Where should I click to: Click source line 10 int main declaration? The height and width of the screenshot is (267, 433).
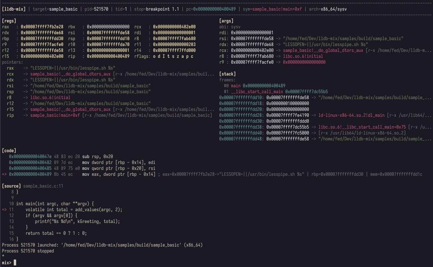(x=55, y=204)
